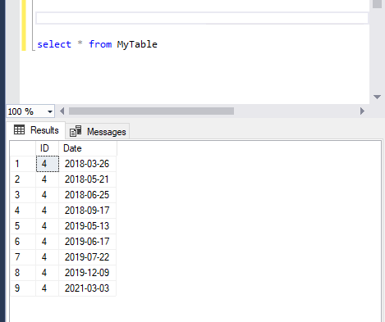Click row header number 2
This screenshot has width=385, height=322.
pyautogui.click(x=23, y=179)
